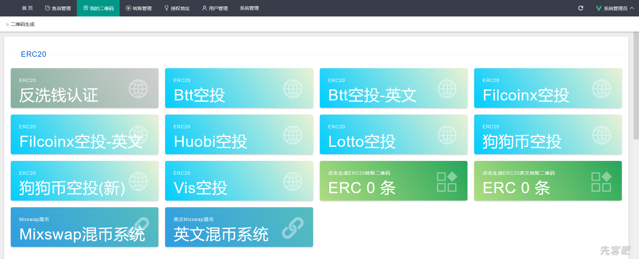
Task: Go to the 首页 tab
Action: point(27,8)
